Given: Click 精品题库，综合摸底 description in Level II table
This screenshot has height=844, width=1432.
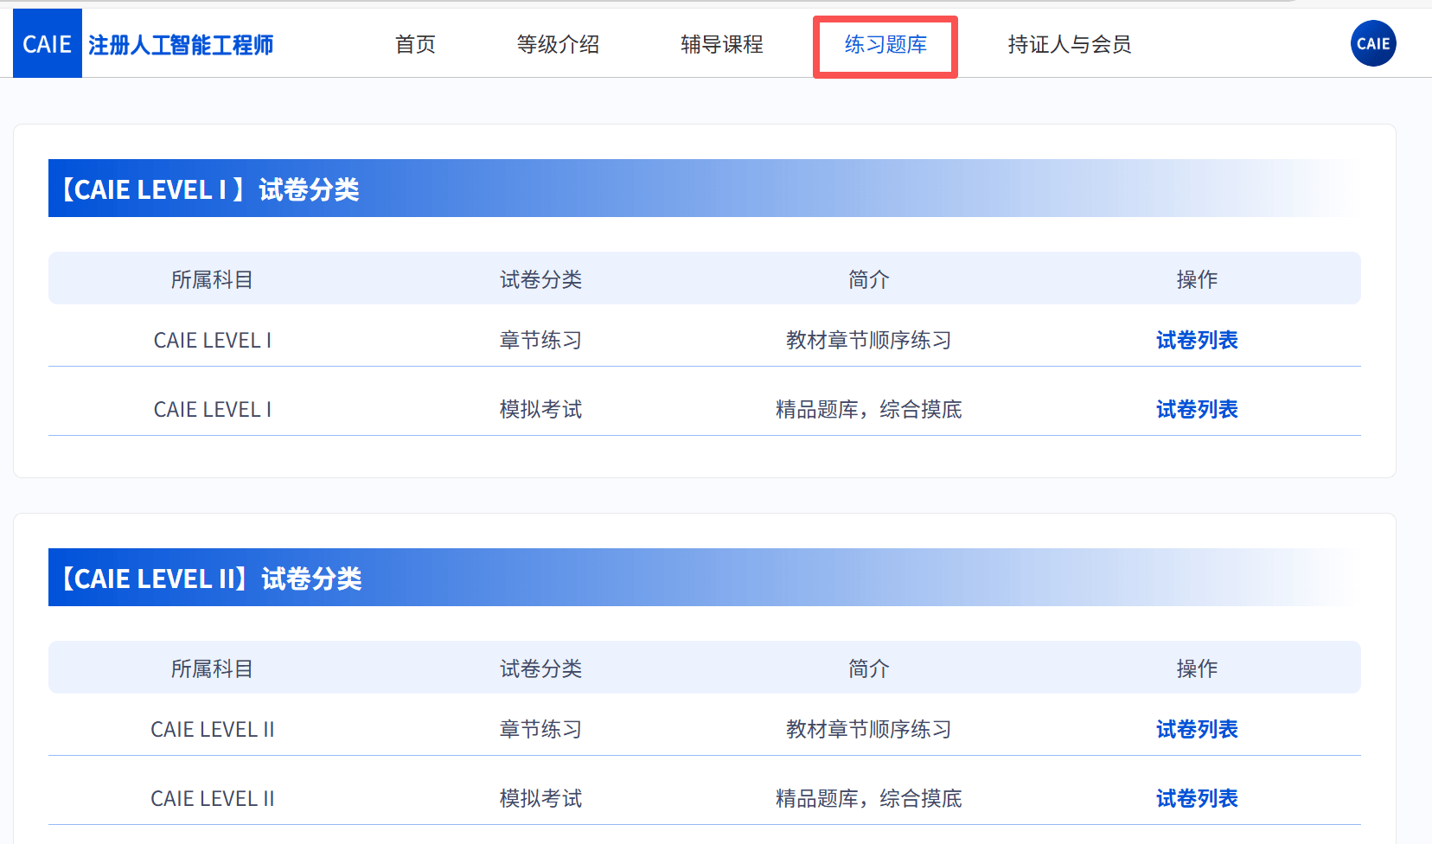Looking at the screenshot, I should [x=868, y=799].
